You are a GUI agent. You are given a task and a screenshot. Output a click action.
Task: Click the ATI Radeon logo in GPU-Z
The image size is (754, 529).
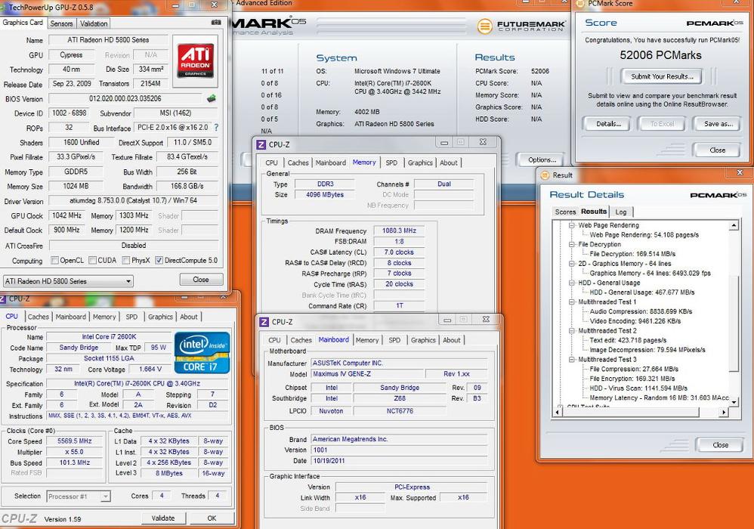point(196,60)
